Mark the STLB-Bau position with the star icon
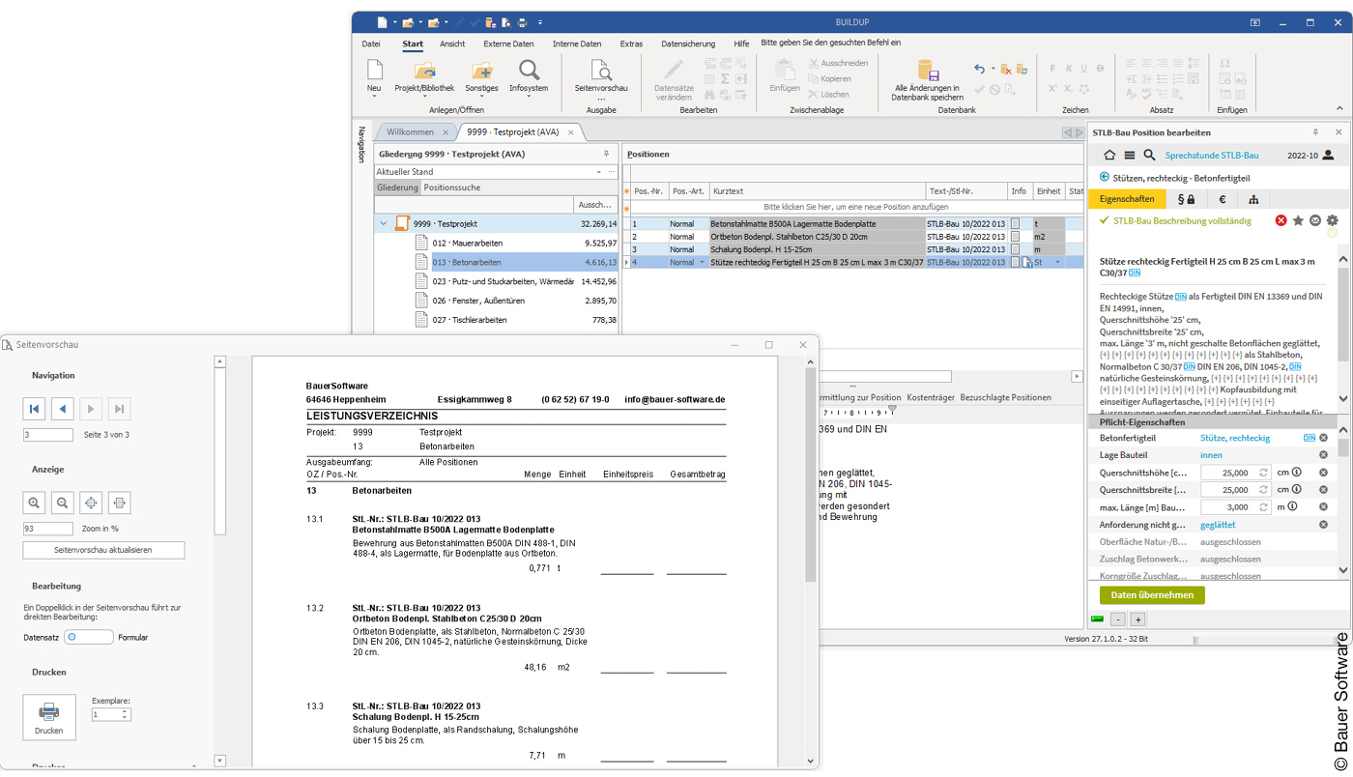This screenshot has height=777, width=1353. [x=1298, y=220]
